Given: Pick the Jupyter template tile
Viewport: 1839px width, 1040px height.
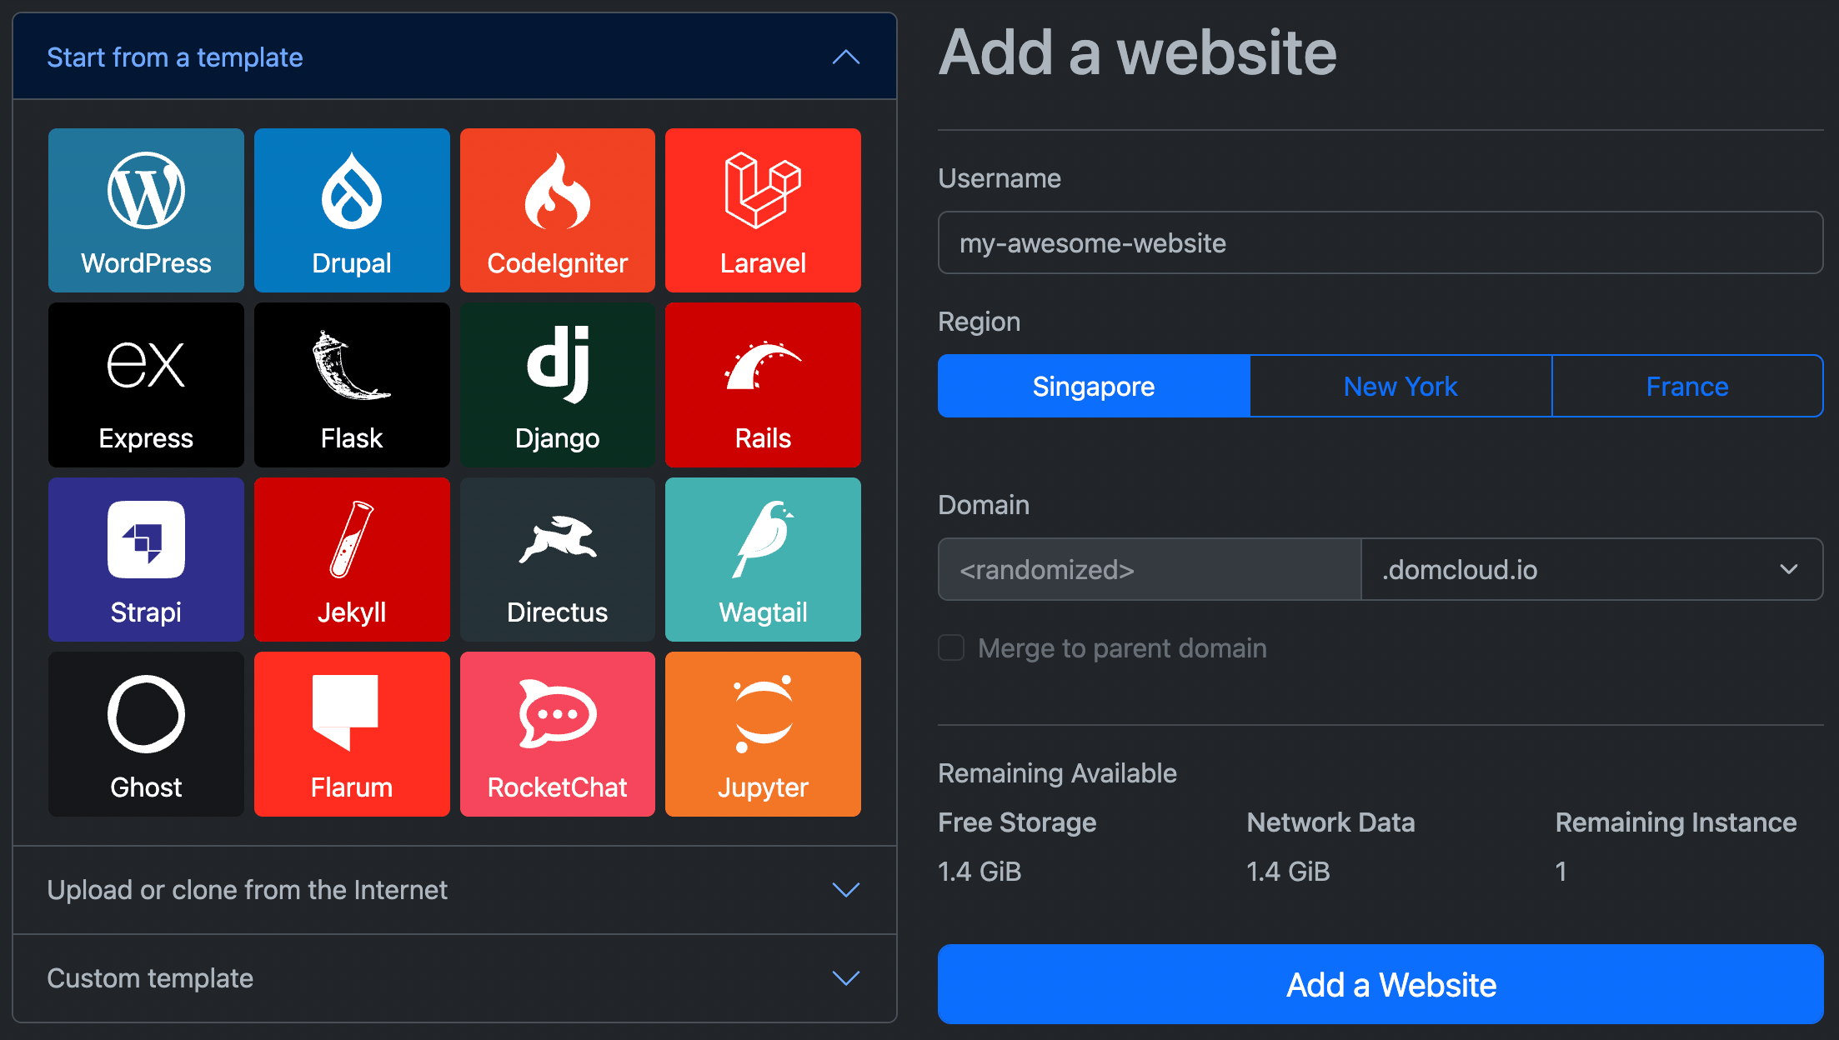Looking at the screenshot, I should click(x=763, y=734).
